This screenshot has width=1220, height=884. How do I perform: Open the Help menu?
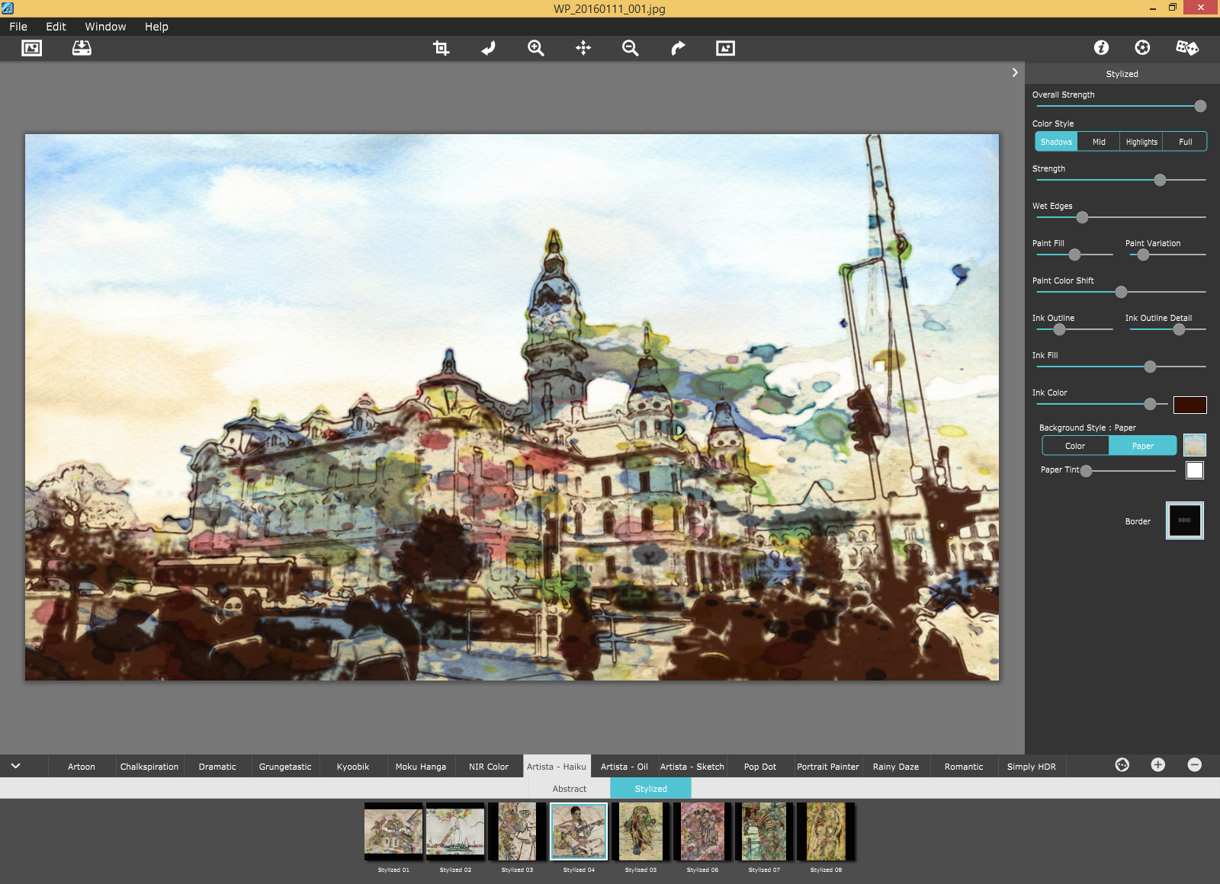(x=156, y=27)
